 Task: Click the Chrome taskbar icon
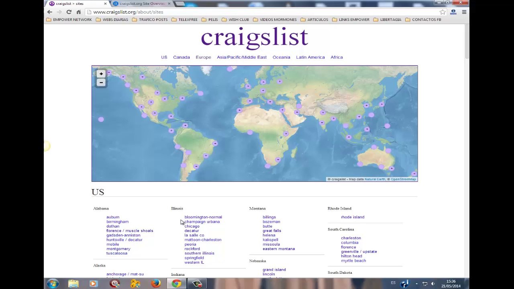tap(177, 284)
